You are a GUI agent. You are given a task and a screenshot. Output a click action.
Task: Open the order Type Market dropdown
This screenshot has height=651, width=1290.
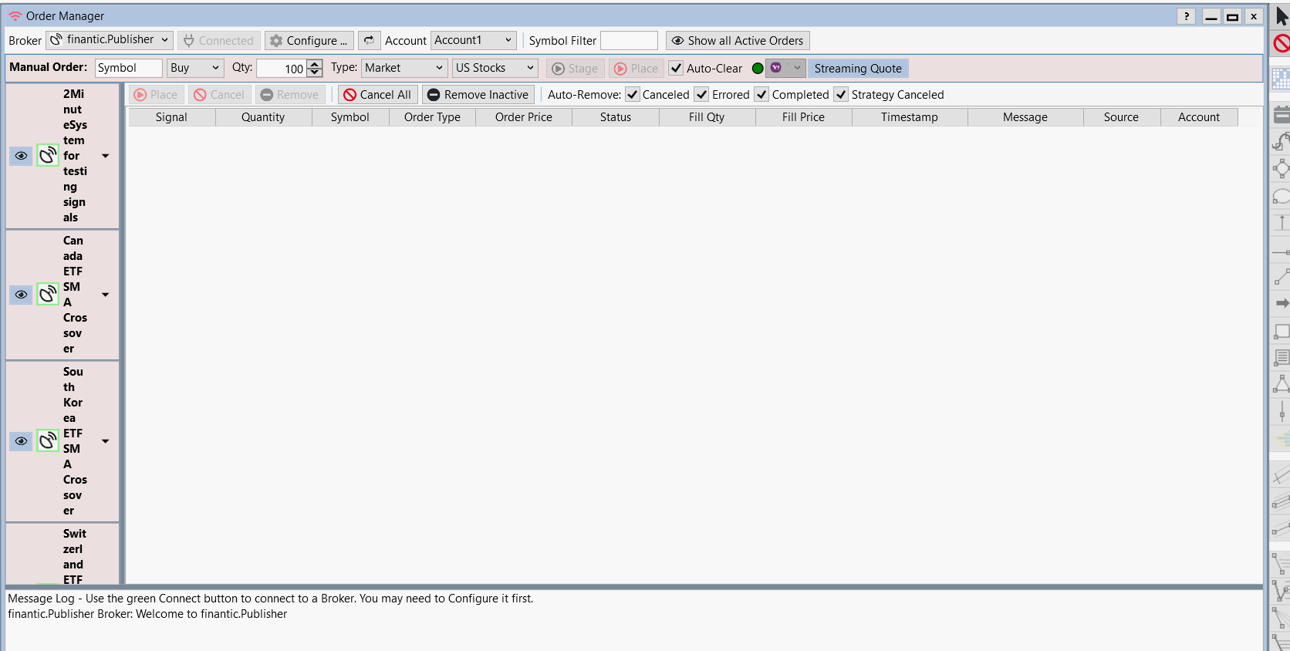pos(404,68)
